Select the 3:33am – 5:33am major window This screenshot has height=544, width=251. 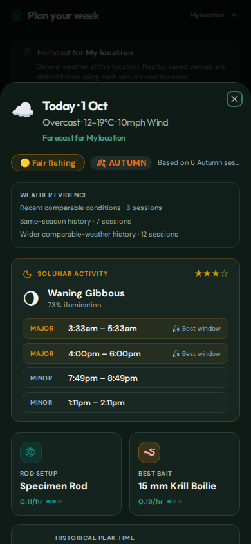(126, 329)
